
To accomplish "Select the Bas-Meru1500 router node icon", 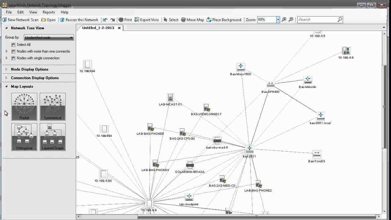I will [x=241, y=67].
